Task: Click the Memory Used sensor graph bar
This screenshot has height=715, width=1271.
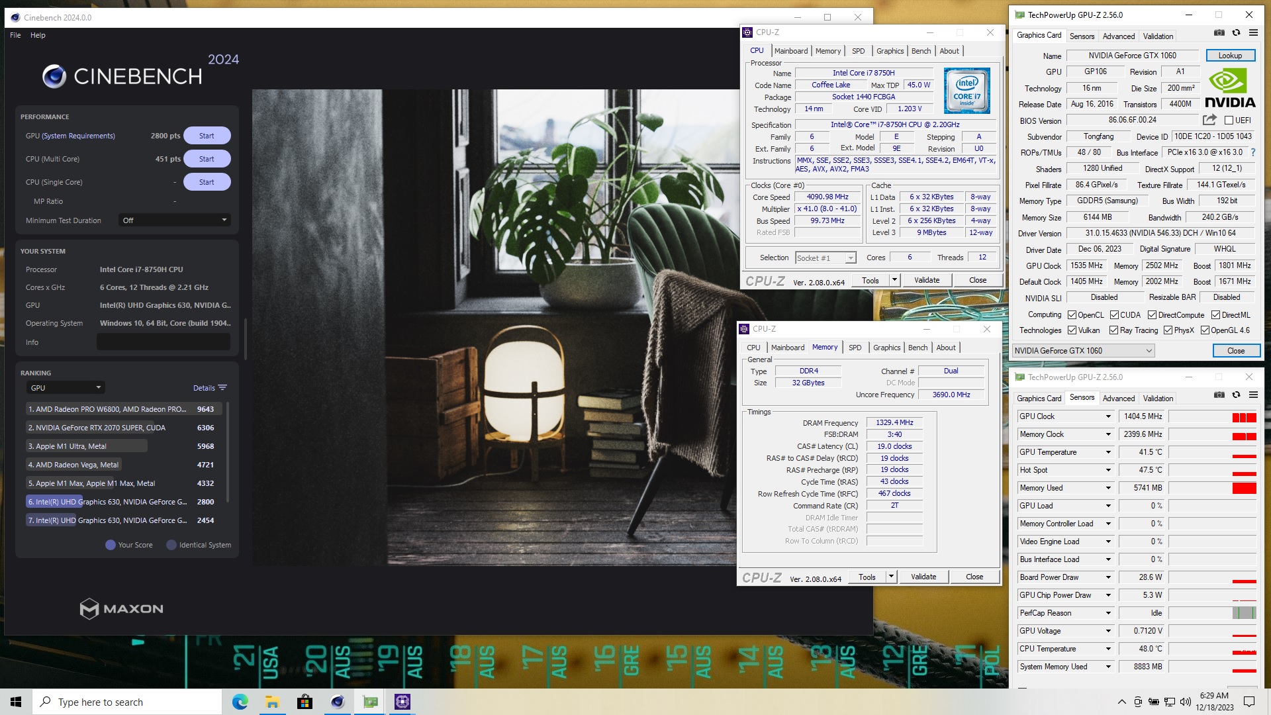Action: click(x=1213, y=488)
